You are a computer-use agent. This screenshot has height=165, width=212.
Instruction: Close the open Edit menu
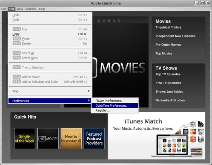point(12,9)
